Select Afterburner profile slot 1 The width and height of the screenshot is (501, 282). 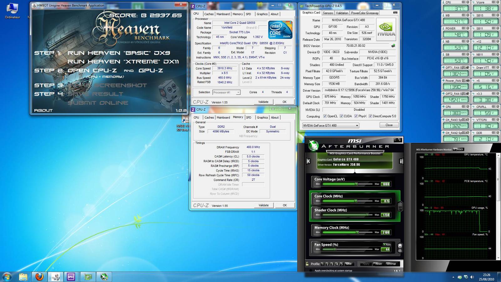click(323, 264)
